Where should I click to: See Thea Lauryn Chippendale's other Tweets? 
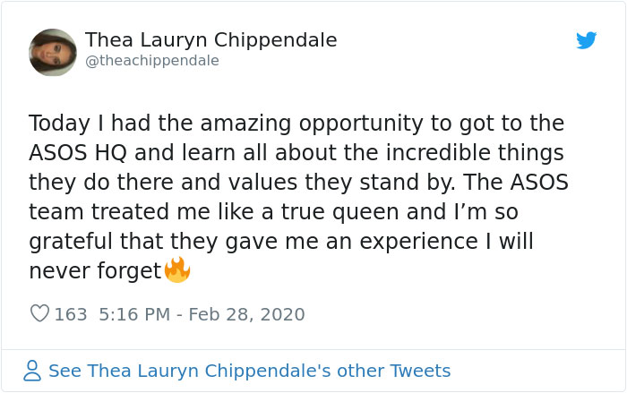click(249, 371)
